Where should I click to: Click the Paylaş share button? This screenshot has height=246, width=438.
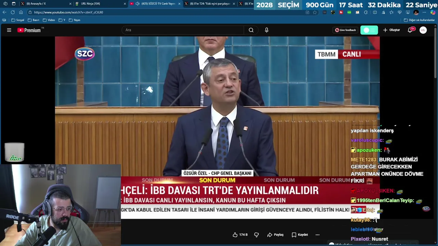275,235
